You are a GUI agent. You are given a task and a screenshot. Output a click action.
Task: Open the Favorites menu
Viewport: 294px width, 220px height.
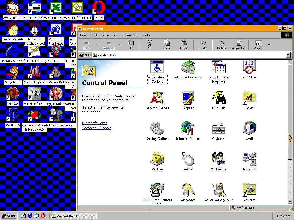[130, 35]
